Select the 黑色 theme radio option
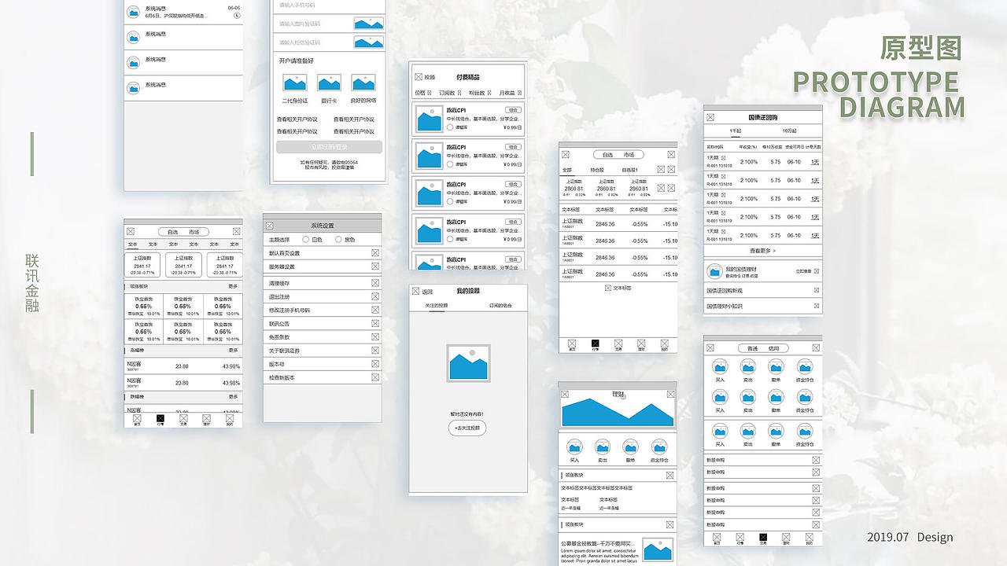This screenshot has height=566, width=1007. (339, 239)
